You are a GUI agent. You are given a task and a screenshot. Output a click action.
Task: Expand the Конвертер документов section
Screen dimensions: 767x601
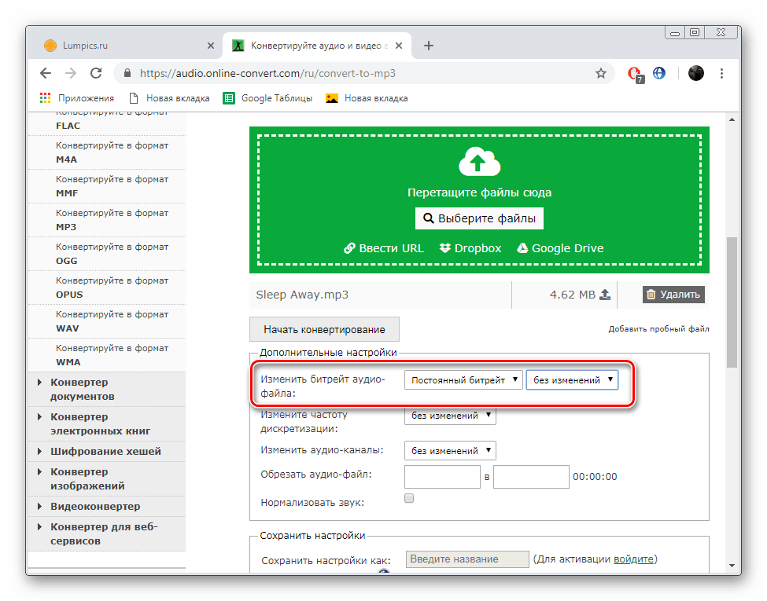click(x=107, y=390)
